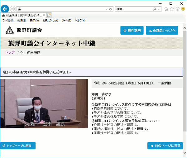Image resolution: width=187 pixels, height=158 pixels.
Task: Open the ツール(T) menu
Action: (66, 21)
